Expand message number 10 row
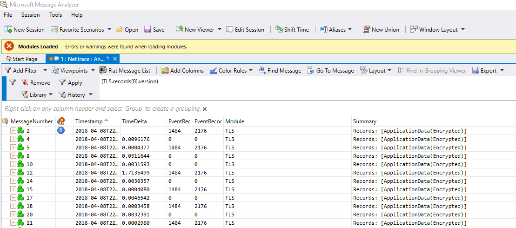This screenshot has width=516, height=228. (x=13, y=164)
